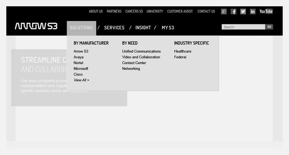Open the Insight menu item

click(x=143, y=28)
